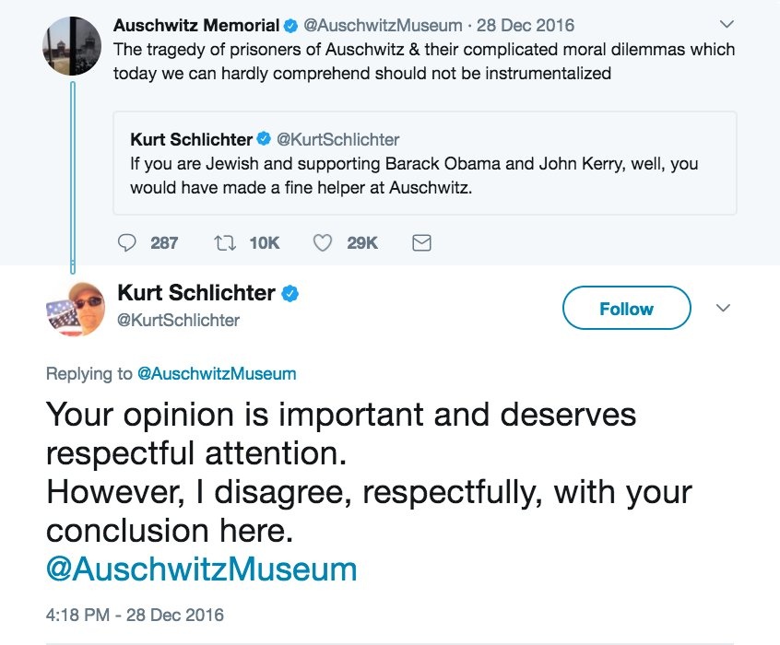Click verified badge beside large Kurt Schlichter name
The image size is (780, 645).
[x=290, y=294]
